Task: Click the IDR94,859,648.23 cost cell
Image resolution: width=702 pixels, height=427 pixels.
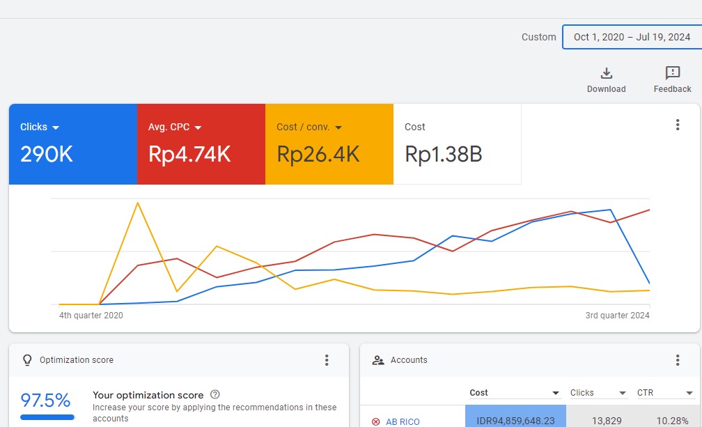Action: (x=515, y=417)
